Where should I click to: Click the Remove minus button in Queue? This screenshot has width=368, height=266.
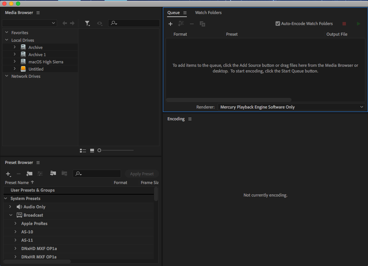pos(192,24)
